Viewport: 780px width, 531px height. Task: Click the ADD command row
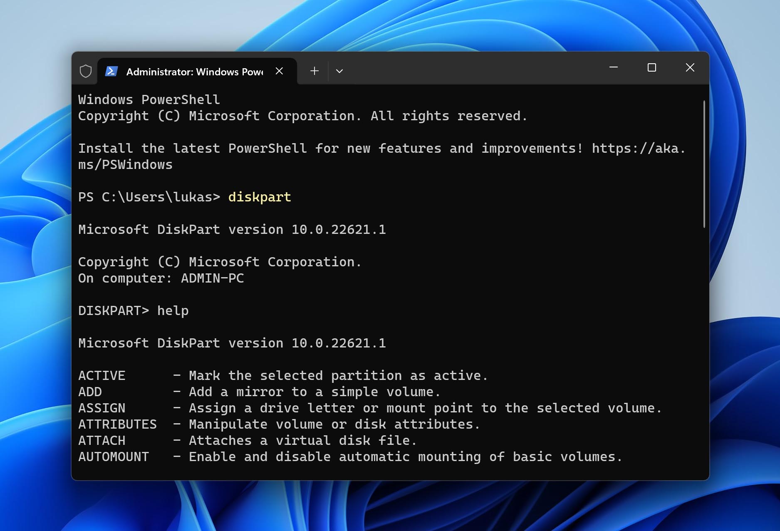point(259,392)
